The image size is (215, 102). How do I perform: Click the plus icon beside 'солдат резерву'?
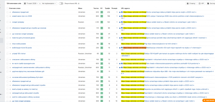coord(10,22)
